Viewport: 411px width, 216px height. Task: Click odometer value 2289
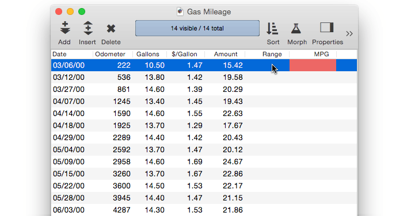121,137
